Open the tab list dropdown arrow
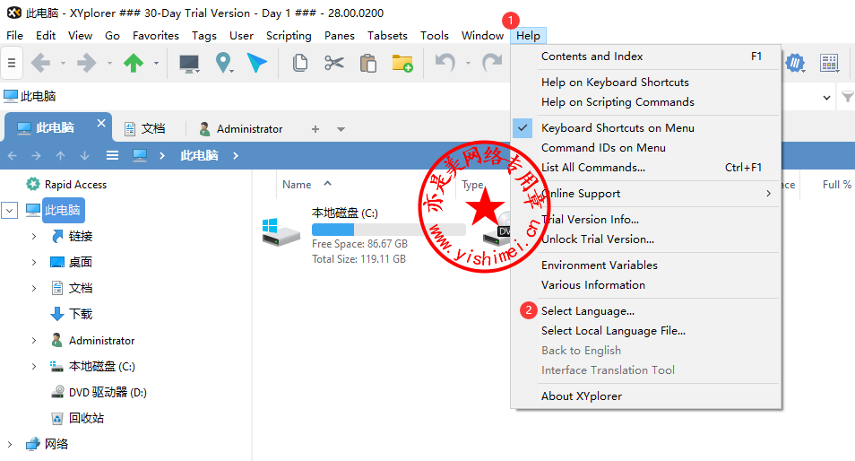 tap(341, 129)
